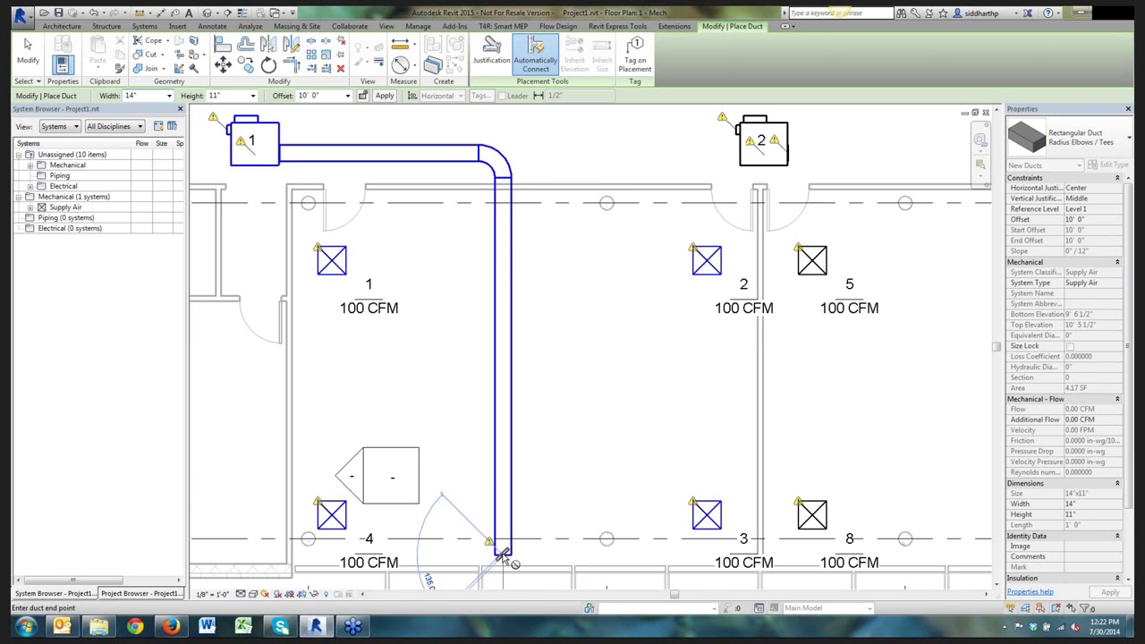Collapse the Constraints section in Properties
1145x644 pixels.
click(x=1117, y=178)
